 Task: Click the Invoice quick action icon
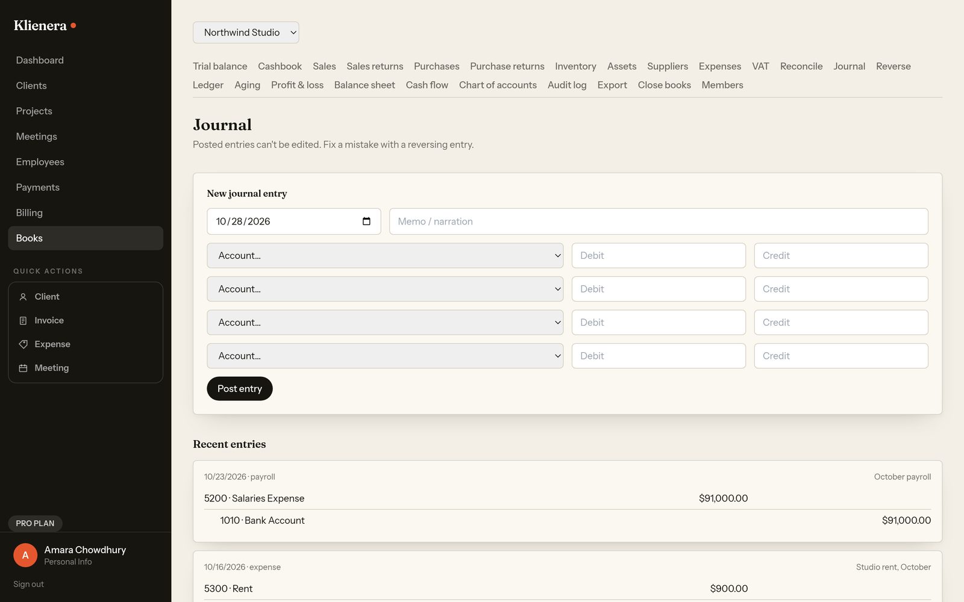[x=23, y=321]
